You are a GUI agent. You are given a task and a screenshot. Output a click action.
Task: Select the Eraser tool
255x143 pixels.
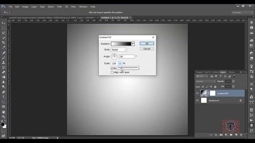[x=4, y=72]
